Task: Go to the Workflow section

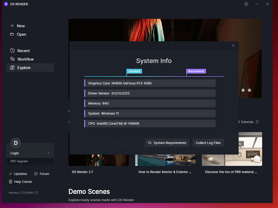Action: (x=22, y=59)
